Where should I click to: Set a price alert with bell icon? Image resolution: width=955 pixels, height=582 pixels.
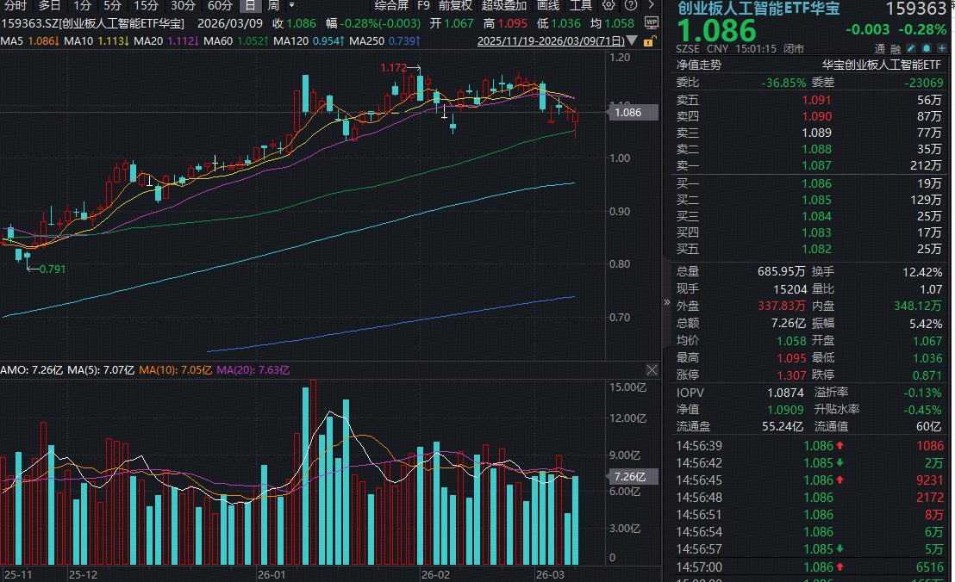[927, 49]
